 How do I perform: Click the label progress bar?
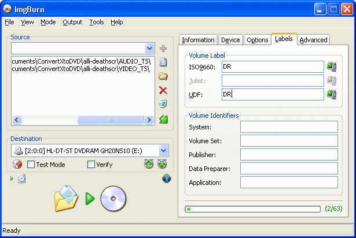(252, 209)
